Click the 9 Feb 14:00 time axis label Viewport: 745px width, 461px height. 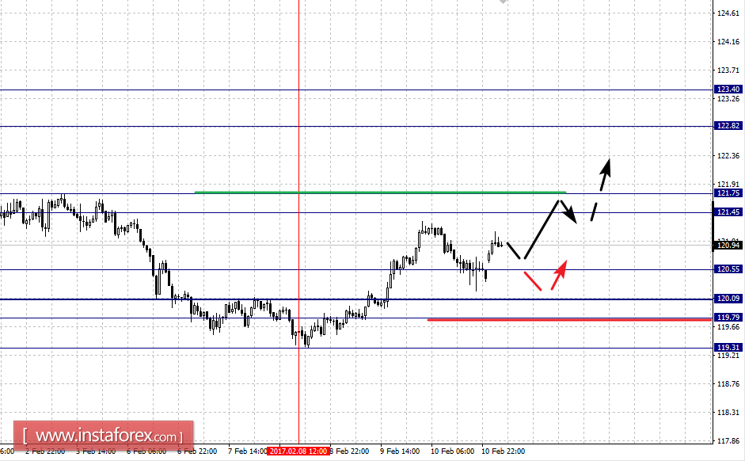tap(400, 451)
